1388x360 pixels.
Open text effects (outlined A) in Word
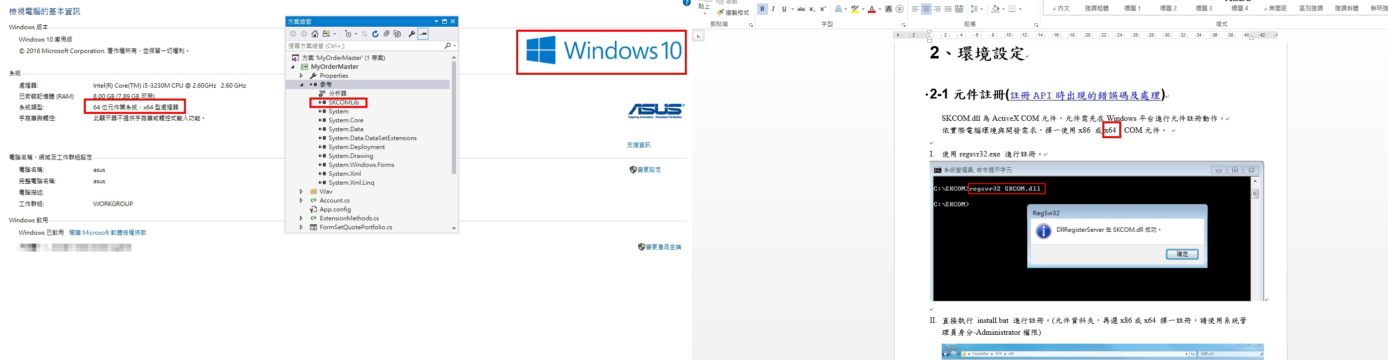[839, 9]
